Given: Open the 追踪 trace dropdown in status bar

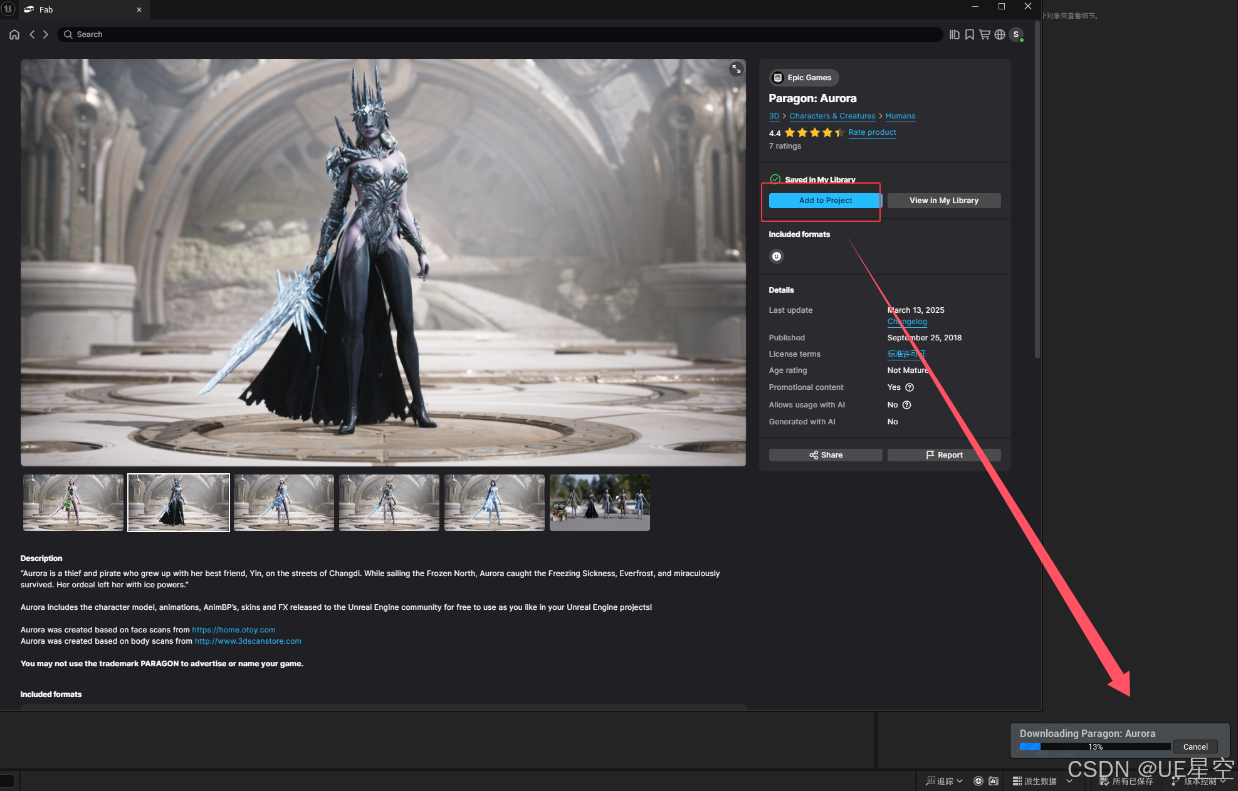Looking at the screenshot, I should point(945,781).
